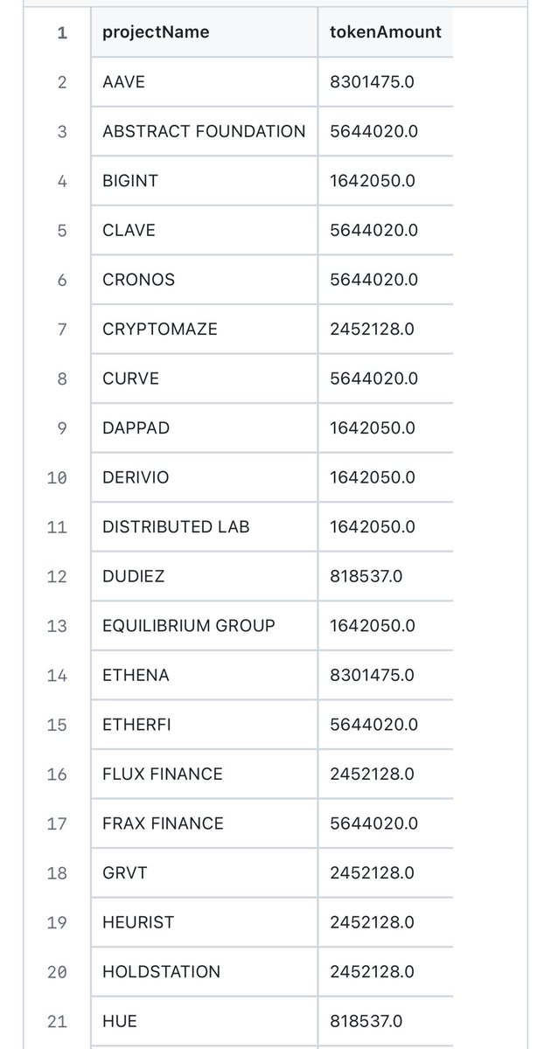The image size is (551, 1049).
Task: Click the FLUX FINANCE cell
Action: point(204,774)
